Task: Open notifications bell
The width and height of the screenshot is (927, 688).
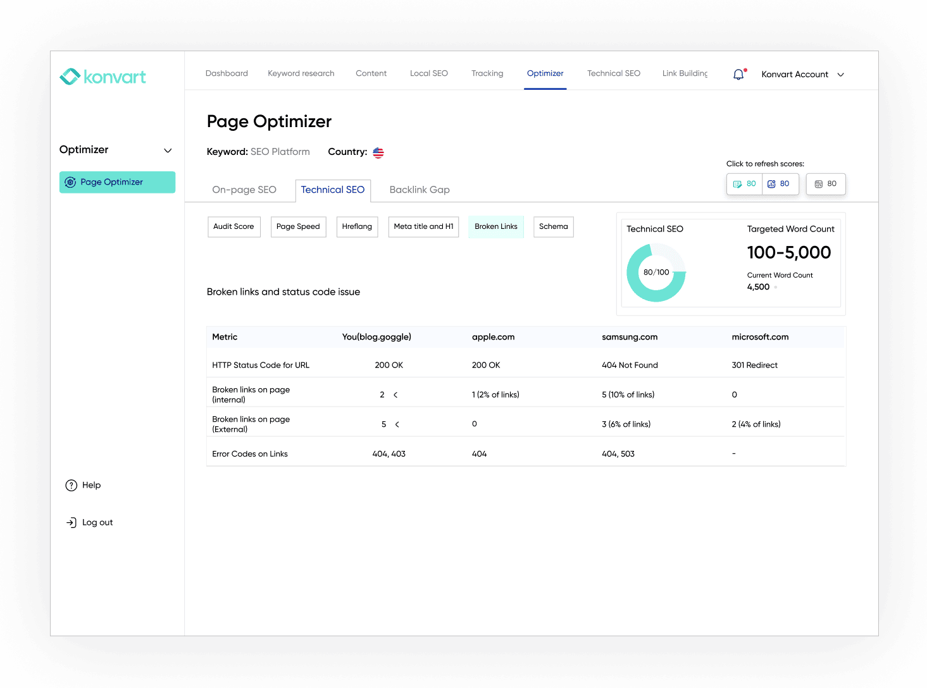Action: (x=738, y=74)
